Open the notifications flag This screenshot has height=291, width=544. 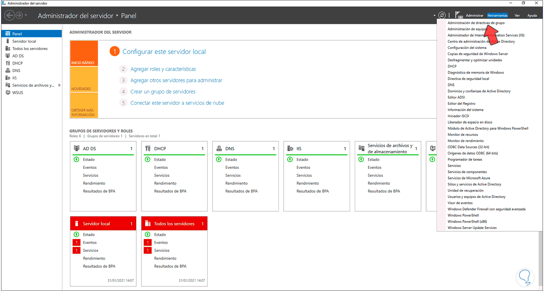point(458,16)
